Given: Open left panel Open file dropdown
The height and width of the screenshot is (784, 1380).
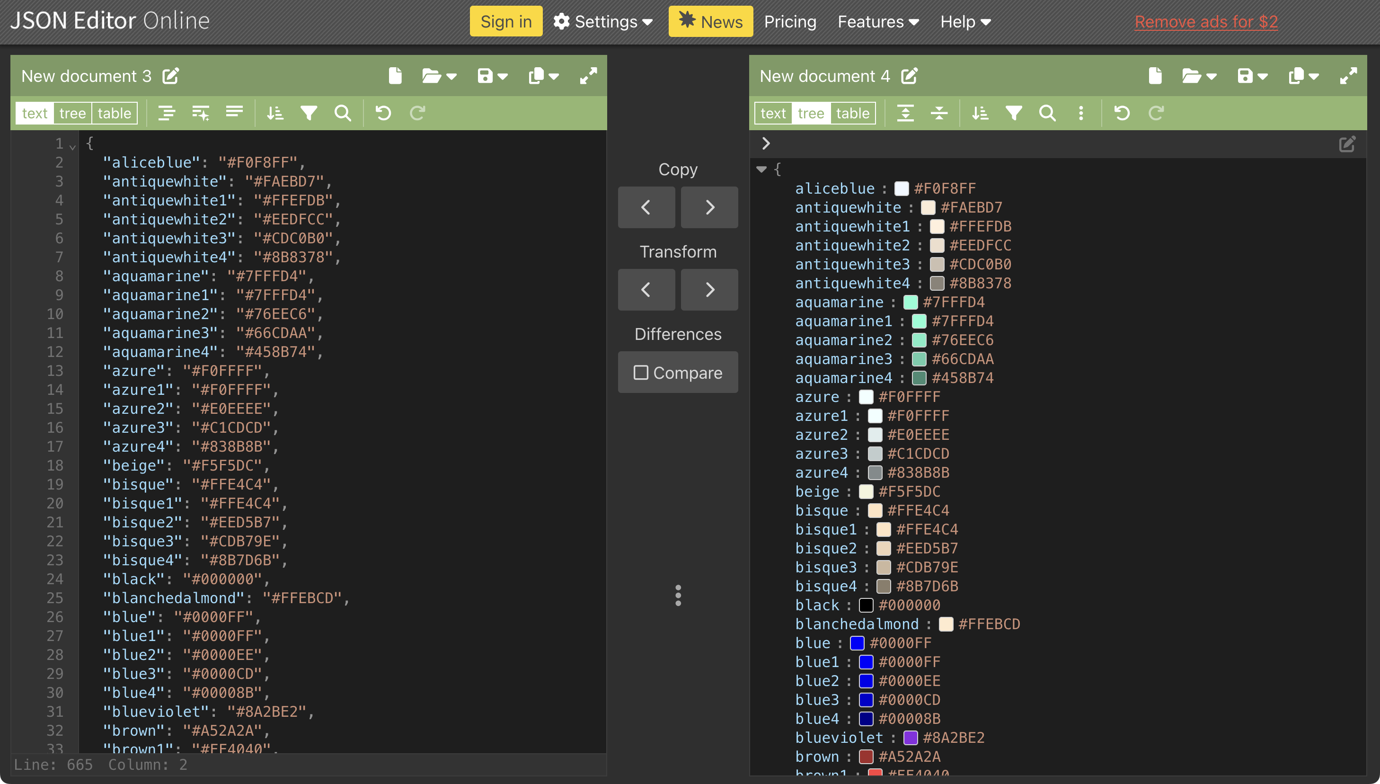Looking at the screenshot, I should pos(439,76).
